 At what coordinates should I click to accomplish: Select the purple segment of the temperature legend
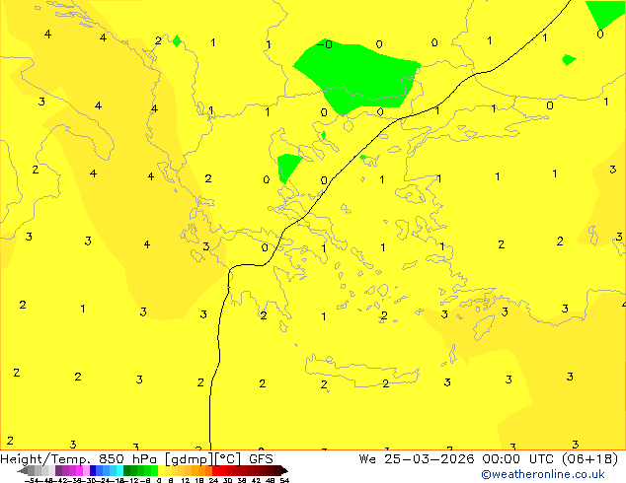(67, 470)
